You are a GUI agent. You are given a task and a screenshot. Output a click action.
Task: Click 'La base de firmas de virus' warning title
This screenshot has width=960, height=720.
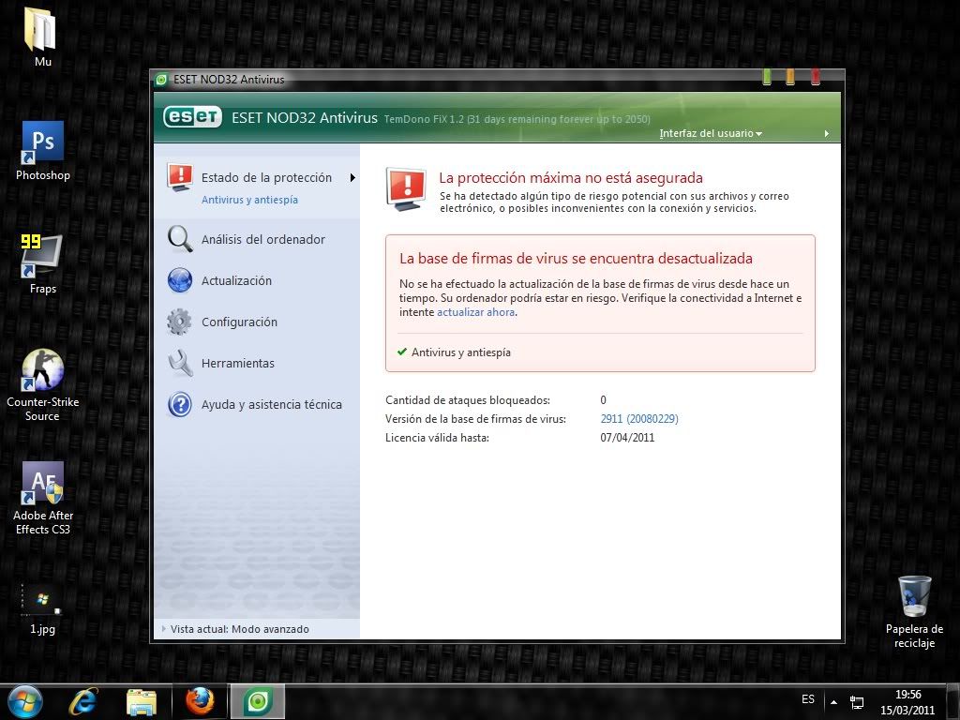click(x=576, y=259)
